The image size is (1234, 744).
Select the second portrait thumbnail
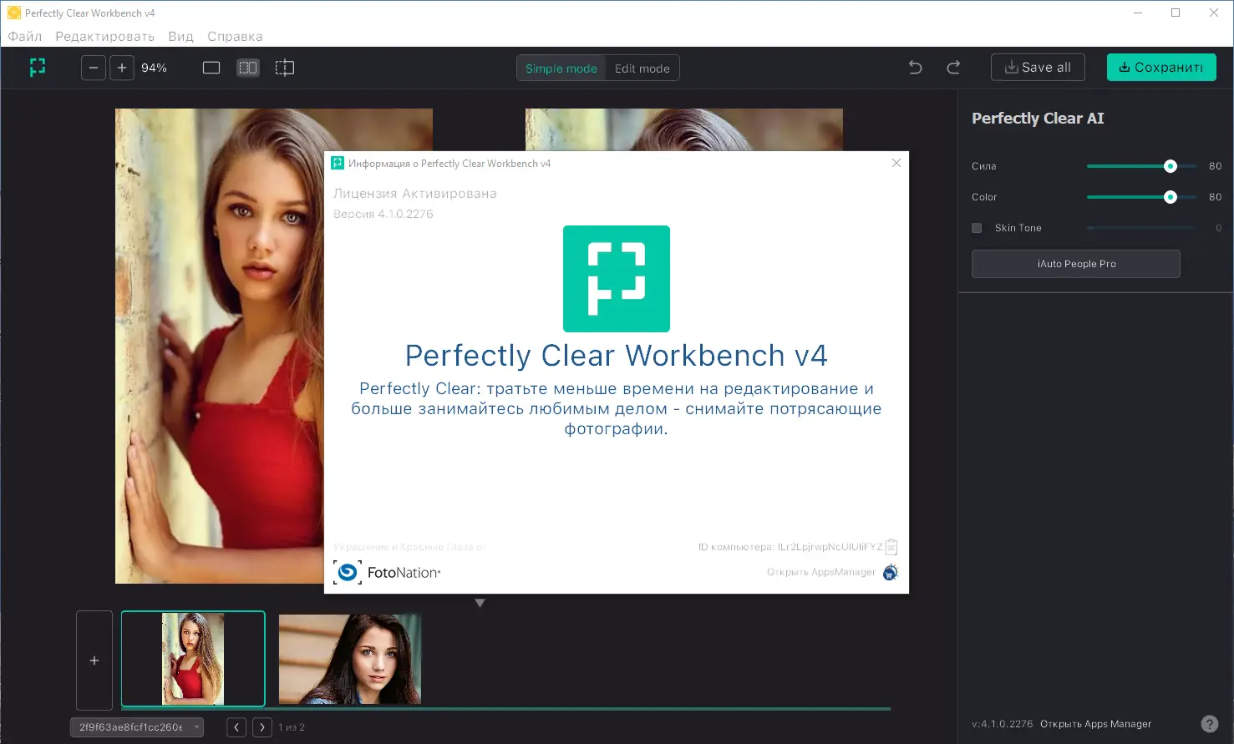coord(349,659)
